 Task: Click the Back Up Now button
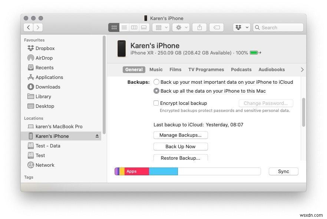point(181,146)
